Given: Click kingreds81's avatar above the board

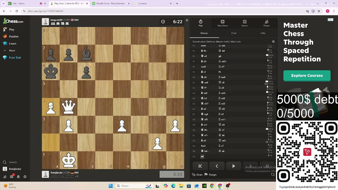Looking at the screenshot, I should (x=45, y=22).
